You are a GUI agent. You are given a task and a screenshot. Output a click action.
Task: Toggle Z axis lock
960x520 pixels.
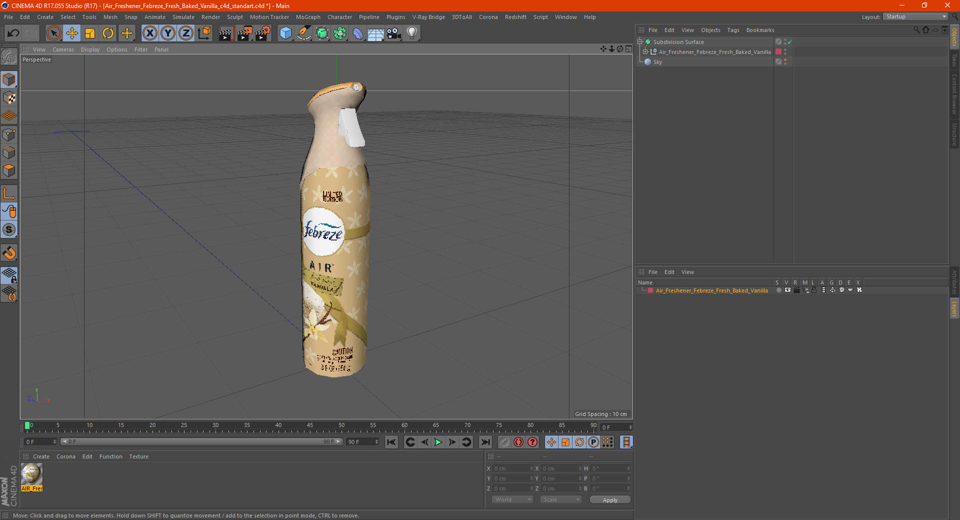tap(186, 33)
